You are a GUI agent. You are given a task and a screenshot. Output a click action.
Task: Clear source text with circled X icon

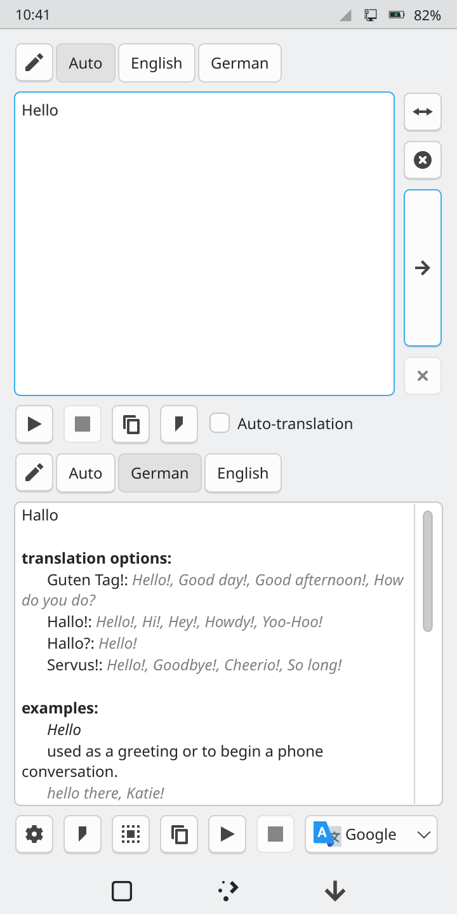click(422, 160)
